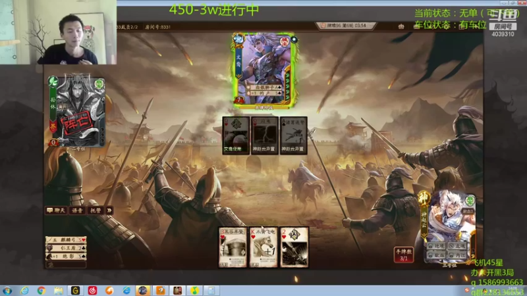527x296 pixels.
Task: Click the 神 faction emblem on player hero
Action: 424,197
